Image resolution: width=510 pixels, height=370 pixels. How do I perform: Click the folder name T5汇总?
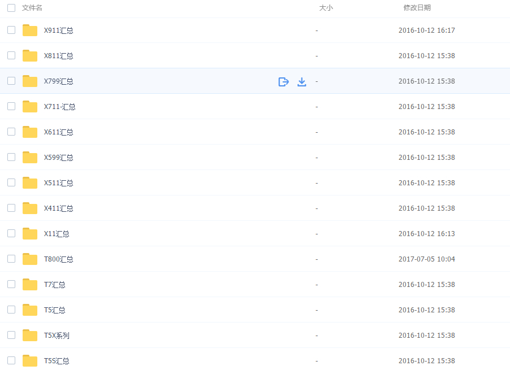click(x=55, y=310)
